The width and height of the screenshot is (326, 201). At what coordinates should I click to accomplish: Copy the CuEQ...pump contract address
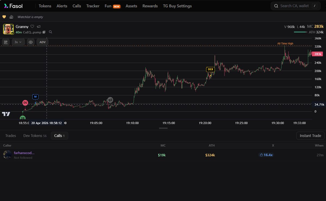44,32
